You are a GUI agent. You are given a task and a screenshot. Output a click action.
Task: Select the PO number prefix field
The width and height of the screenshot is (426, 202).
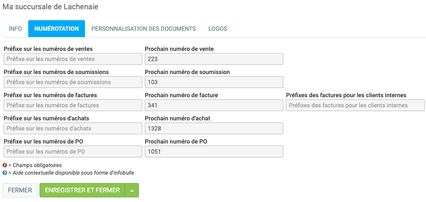pyautogui.click(x=73, y=151)
